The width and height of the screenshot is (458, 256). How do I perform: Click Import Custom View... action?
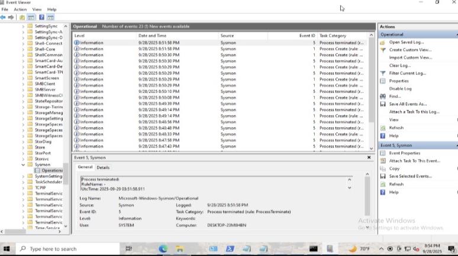coord(411,58)
